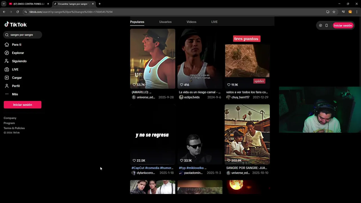Open the Company footer link
Viewport: 361px width, 203px height.
[x=10, y=118]
